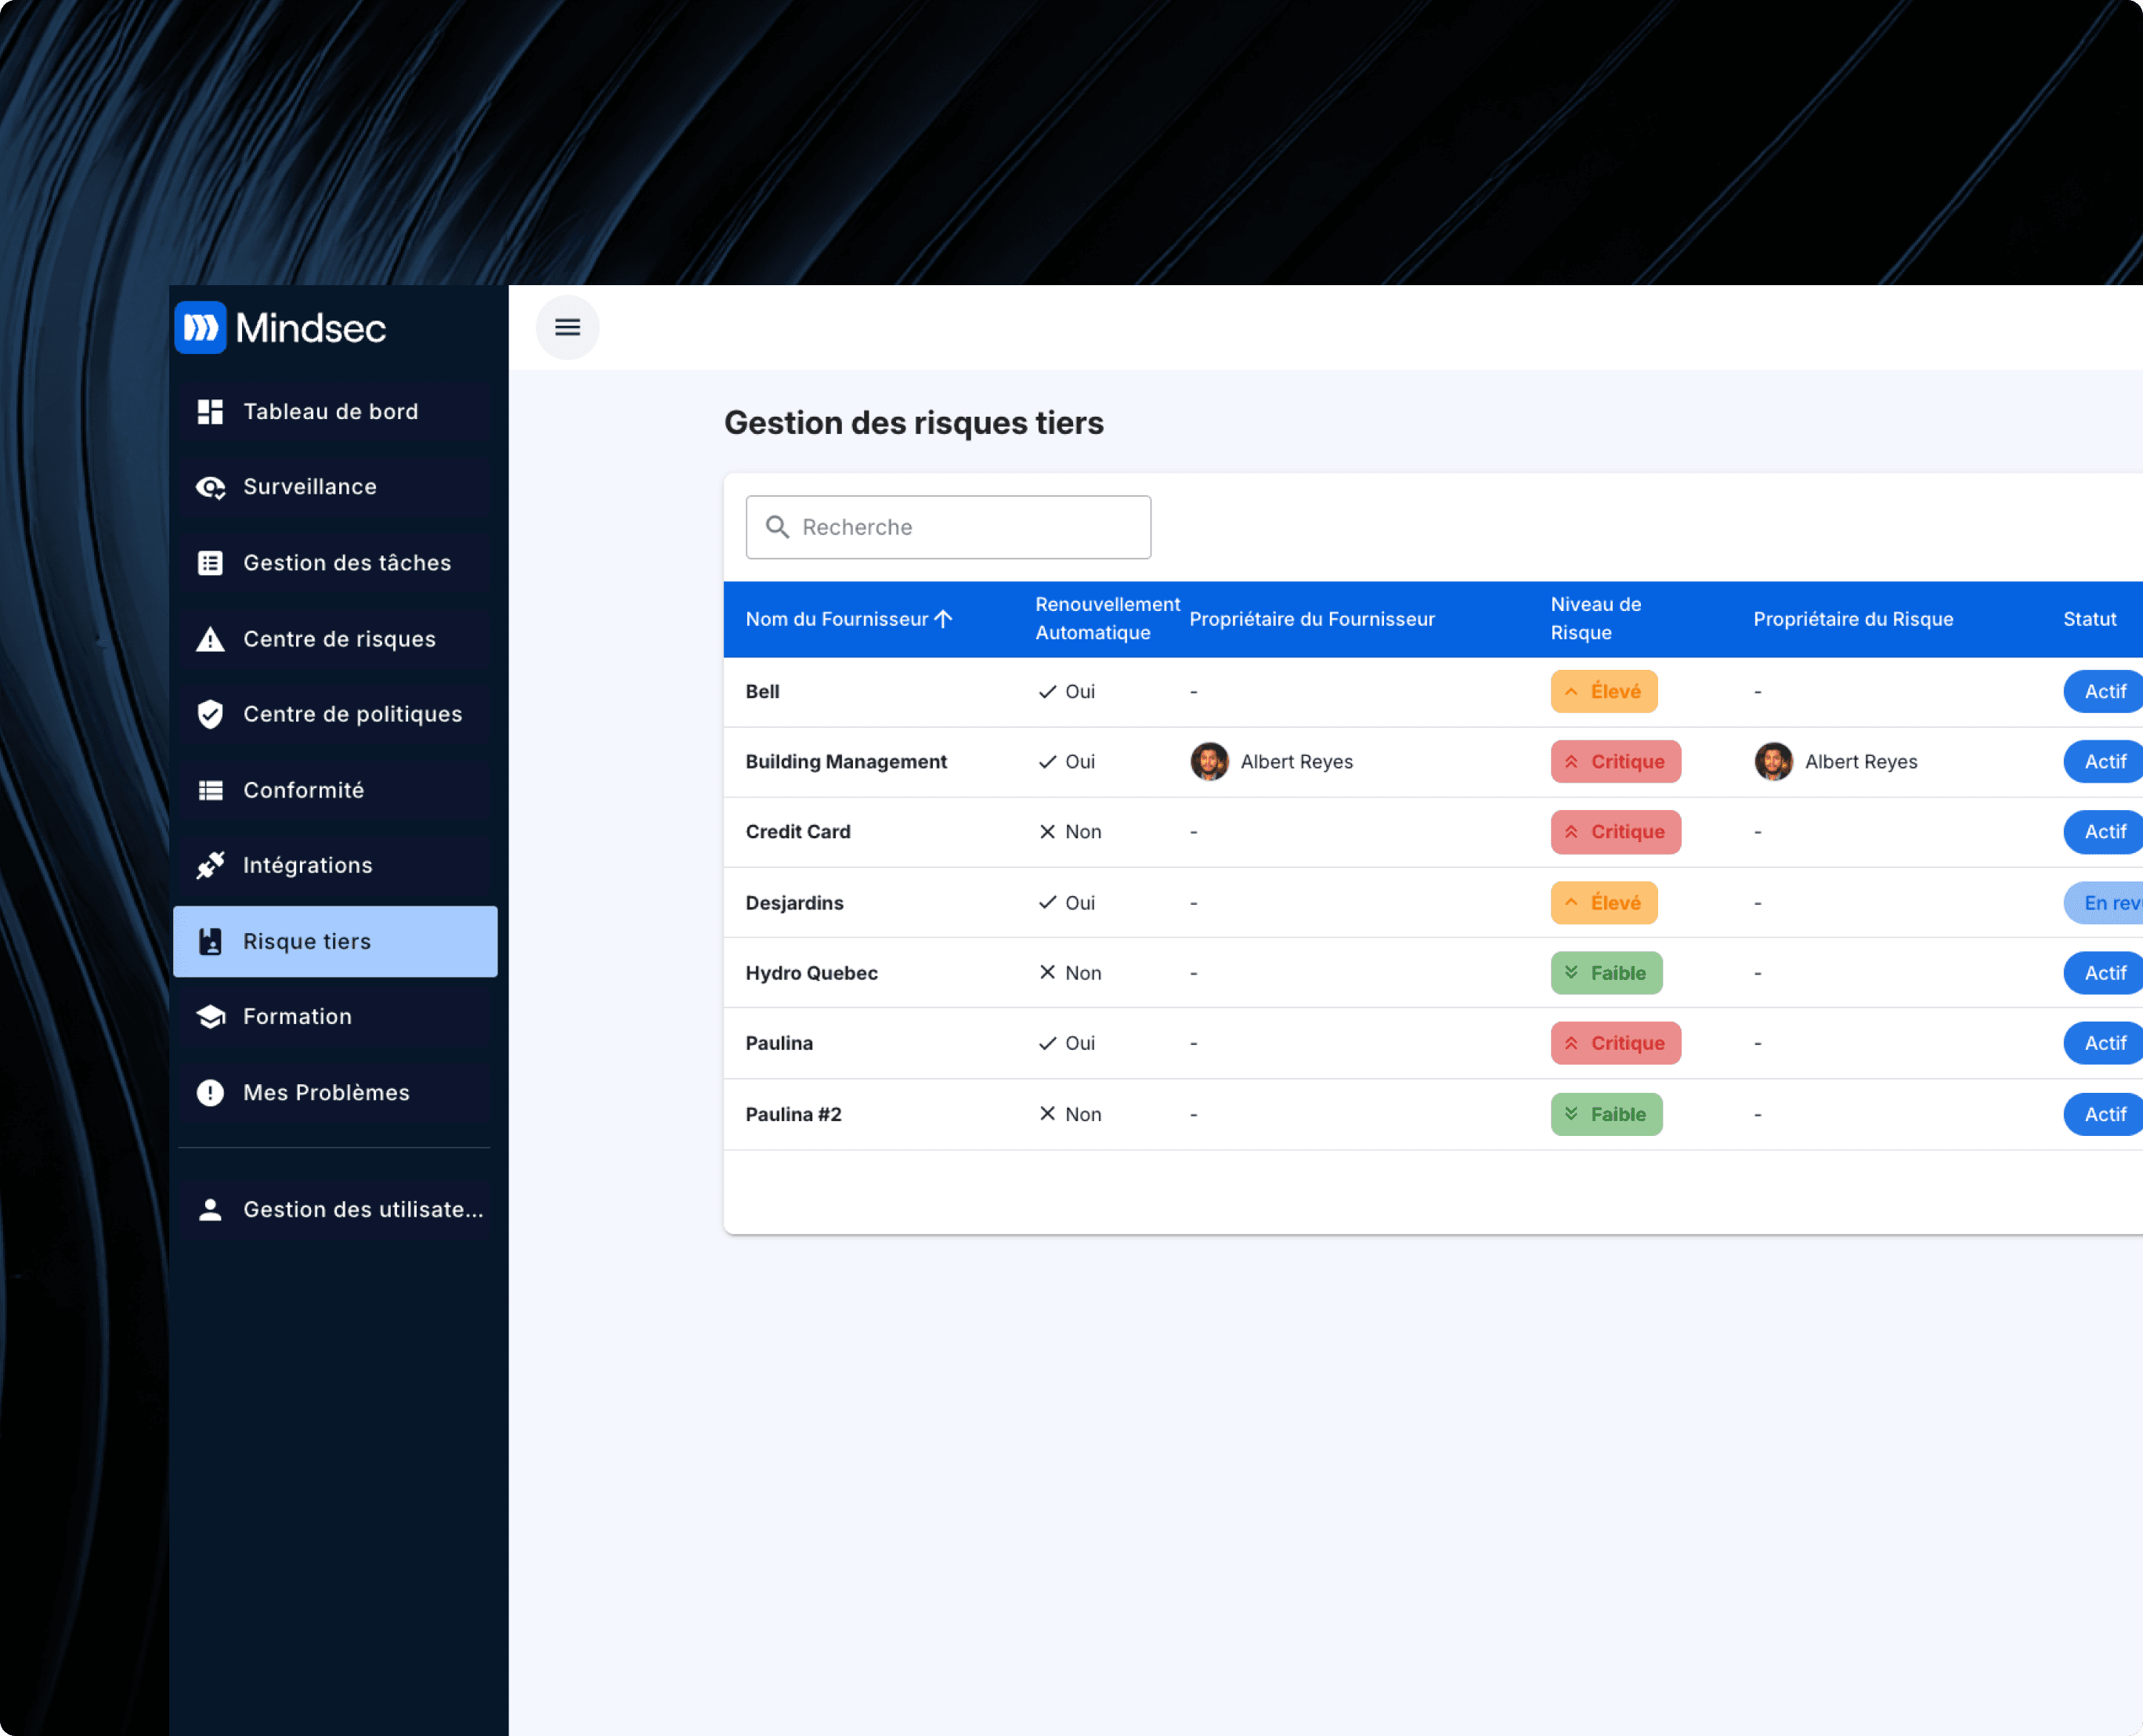The image size is (2143, 1736).
Task: Sort by Nom du Fournisseur arrow
Action: [x=943, y=619]
